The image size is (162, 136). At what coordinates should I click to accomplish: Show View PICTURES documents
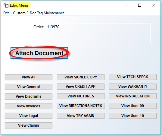81,96
